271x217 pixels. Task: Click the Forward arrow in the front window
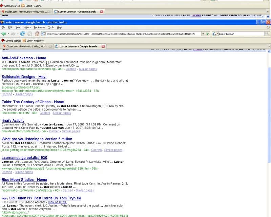(13, 34)
